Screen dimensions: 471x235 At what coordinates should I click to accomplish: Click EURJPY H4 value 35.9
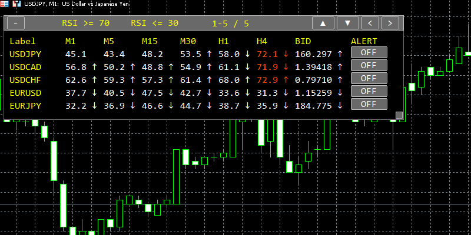[x=267, y=106]
